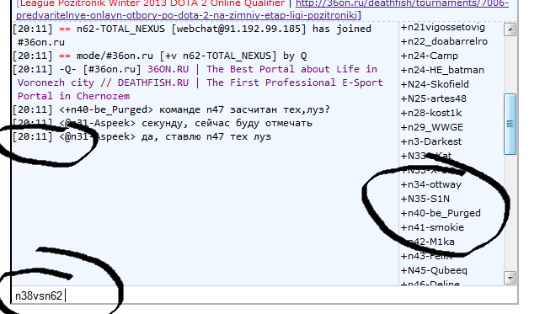The width and height of the screenshot is (545, 314).
Task: Select user +N24-Skofield in the nick list
Action: pos(435,84)
